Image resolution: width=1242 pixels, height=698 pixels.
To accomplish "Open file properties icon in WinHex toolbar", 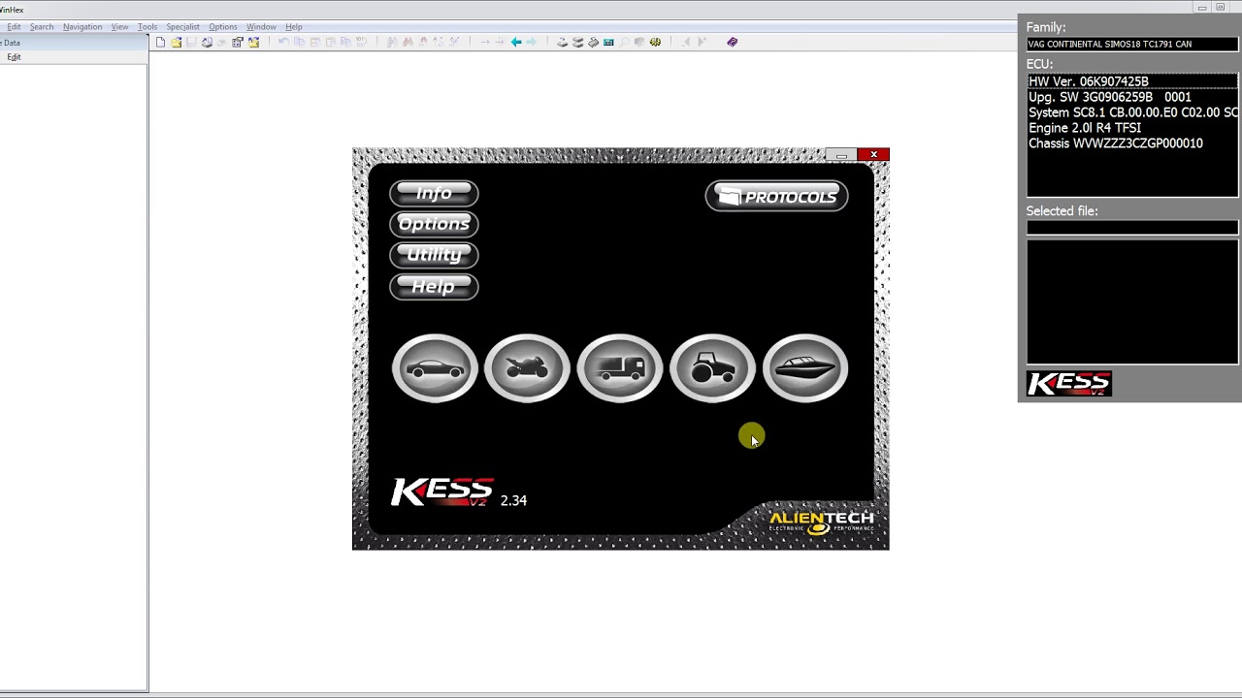I will pos(237,42).
